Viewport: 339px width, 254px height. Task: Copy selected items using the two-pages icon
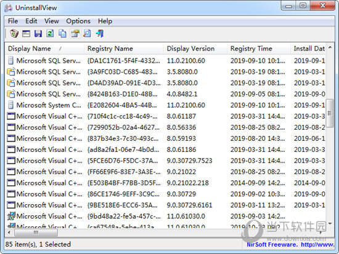[62, 33]
